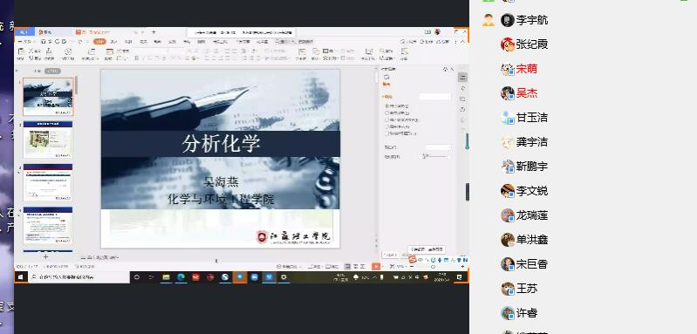
Task: Select the second fill radio option
Action: [386, 112]
